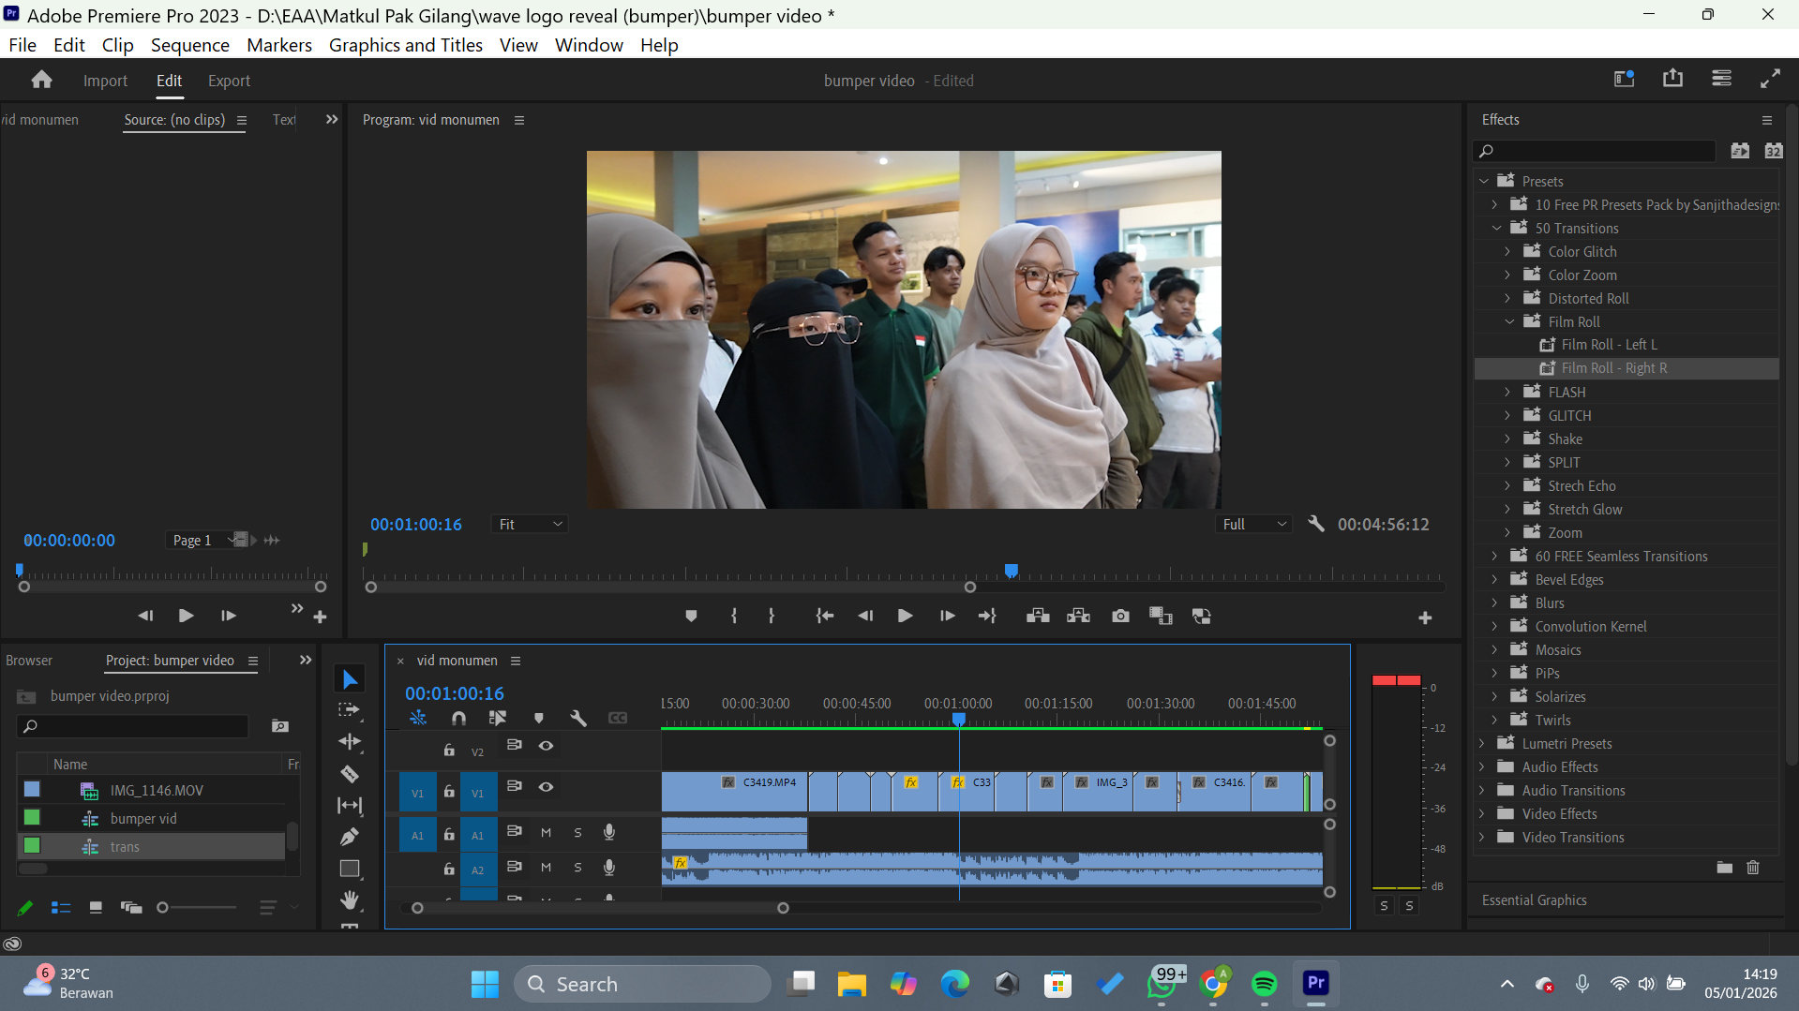Hide V1 track output with the eye icon
This screenshot has height=1011, width=1799.
click(x=546, y=787)
